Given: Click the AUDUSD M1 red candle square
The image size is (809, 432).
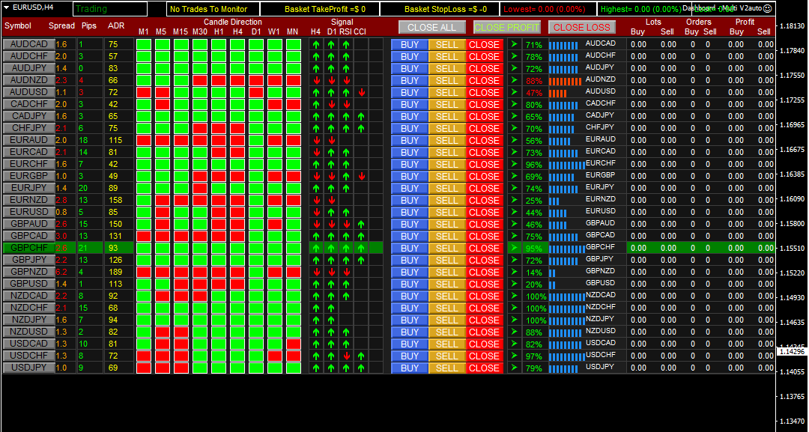Looking at the screenshot, I should click(x=143, y=92).
